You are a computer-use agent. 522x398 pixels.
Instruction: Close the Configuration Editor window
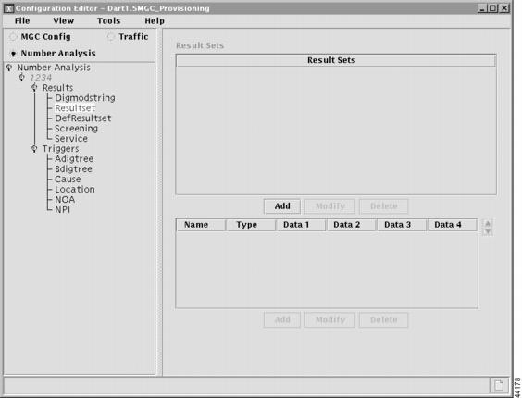(x=504, y=8)
